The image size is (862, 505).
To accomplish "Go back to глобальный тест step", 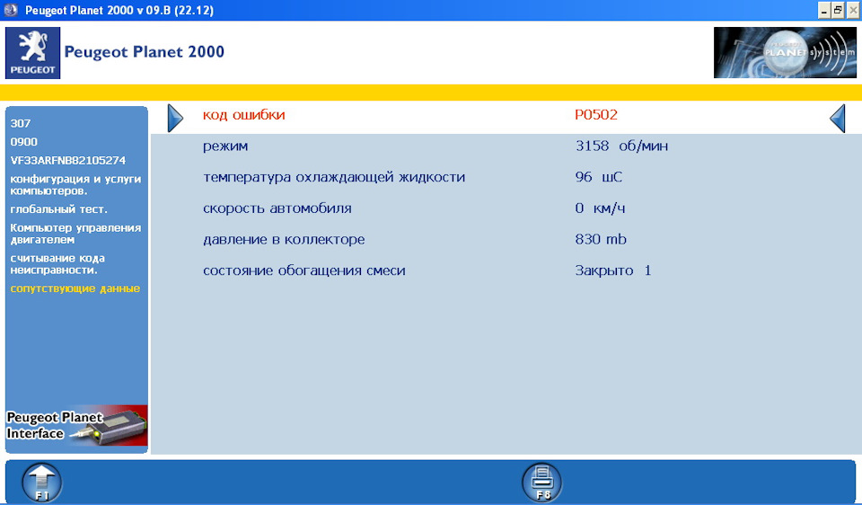I will point(59,209).
